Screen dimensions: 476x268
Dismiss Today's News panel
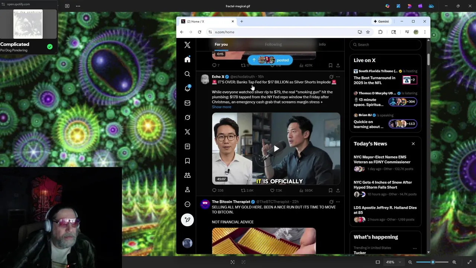pyautogui.click(x=413, y=144)
